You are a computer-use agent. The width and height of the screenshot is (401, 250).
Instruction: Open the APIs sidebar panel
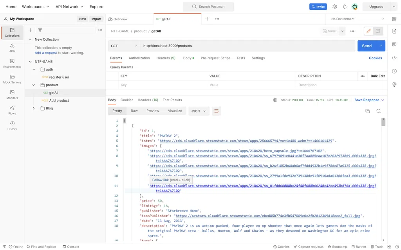[x=12, y=48]
